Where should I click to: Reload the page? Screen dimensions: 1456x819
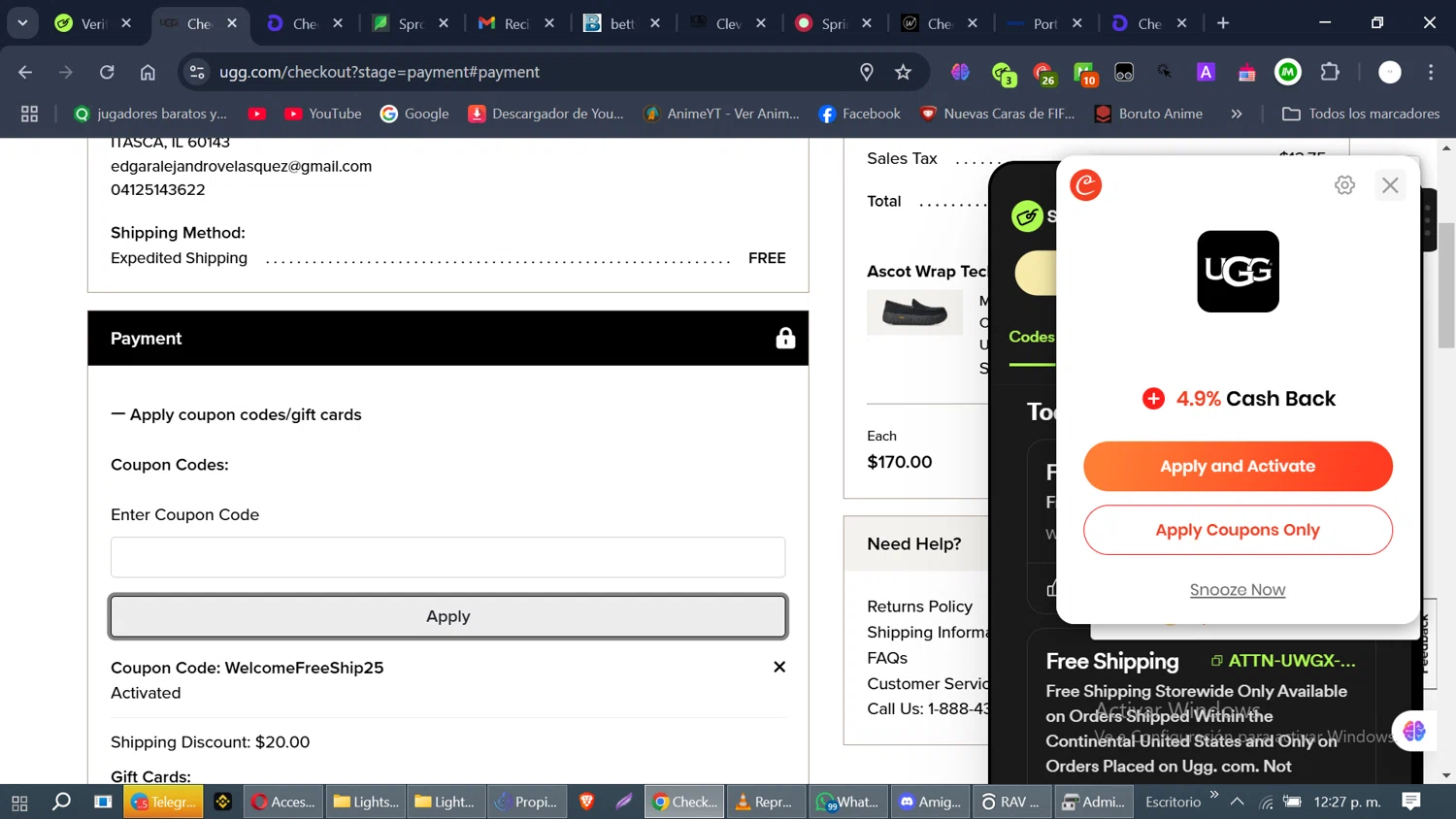pos(107,72)
